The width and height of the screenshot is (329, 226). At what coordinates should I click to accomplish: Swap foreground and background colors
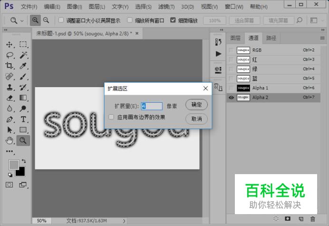[24, 161]
